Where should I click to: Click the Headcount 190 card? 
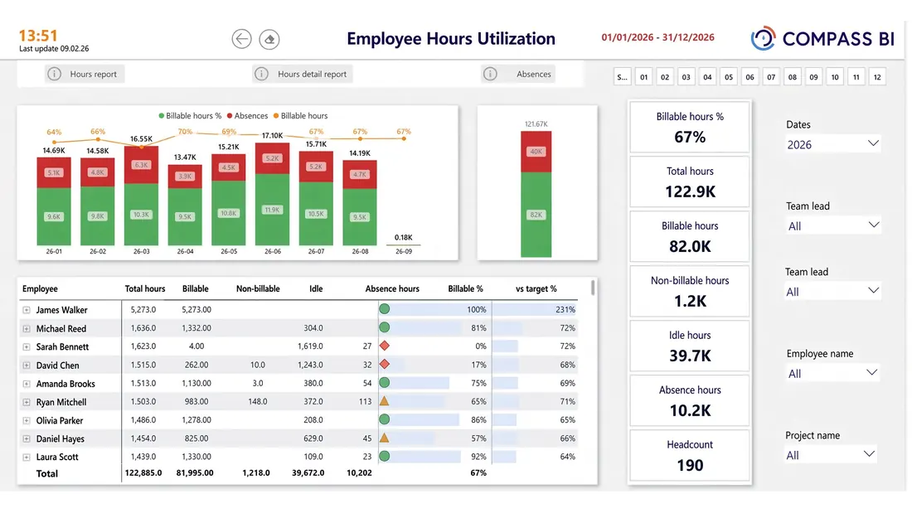click(x=690, y=456)
